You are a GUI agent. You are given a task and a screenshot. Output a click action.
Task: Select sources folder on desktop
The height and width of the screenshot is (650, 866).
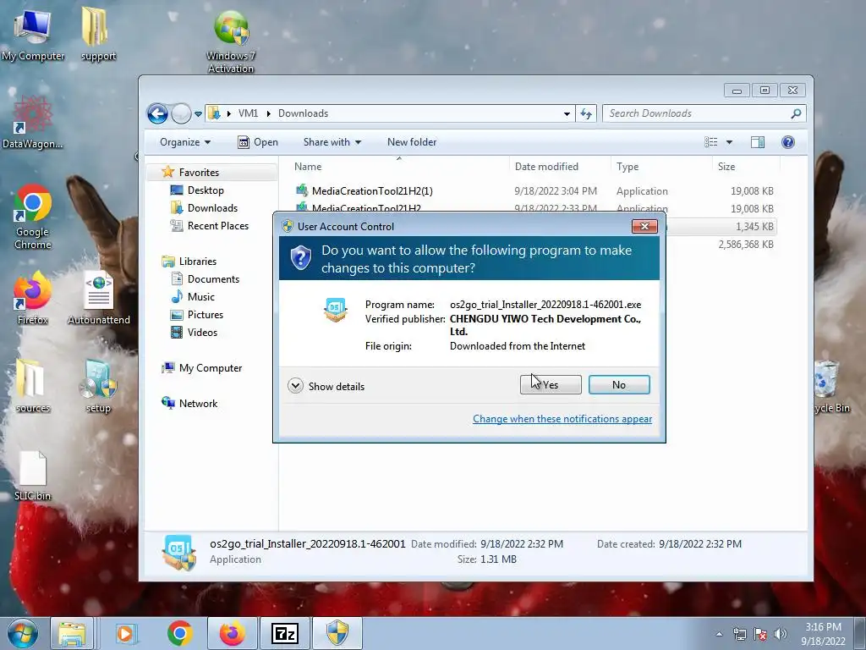[x=32, y=386]
